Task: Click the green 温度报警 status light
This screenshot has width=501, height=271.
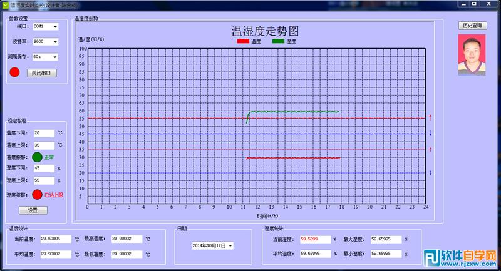Action: [37, 157]
